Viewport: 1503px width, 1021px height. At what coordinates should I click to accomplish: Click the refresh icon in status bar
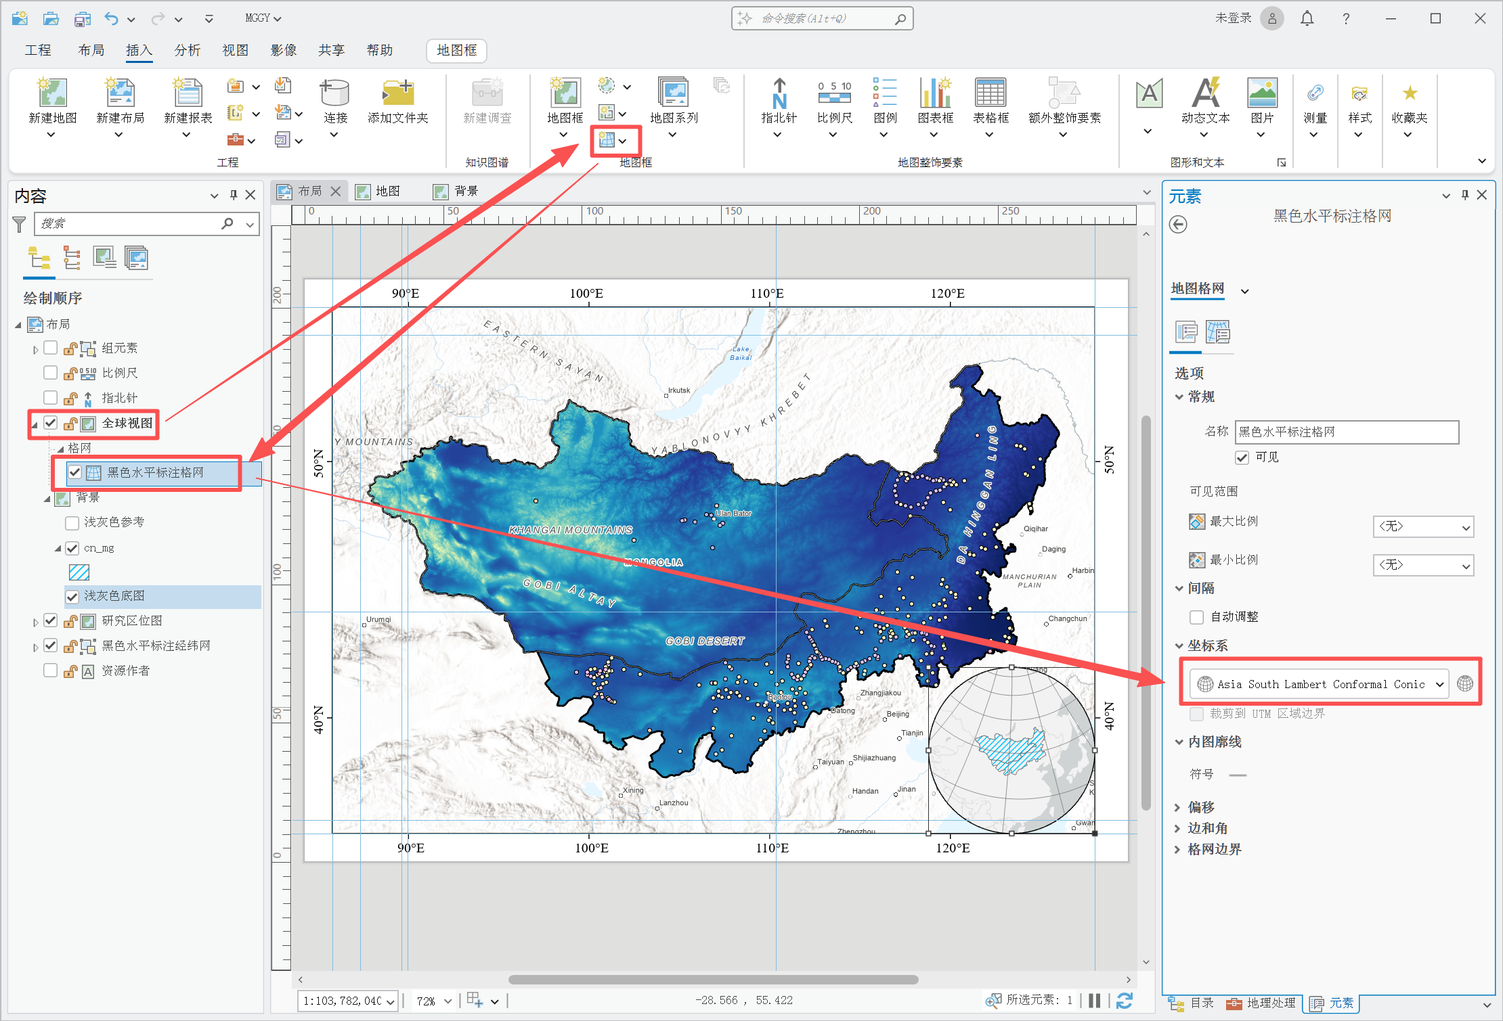point(1125,1001)
